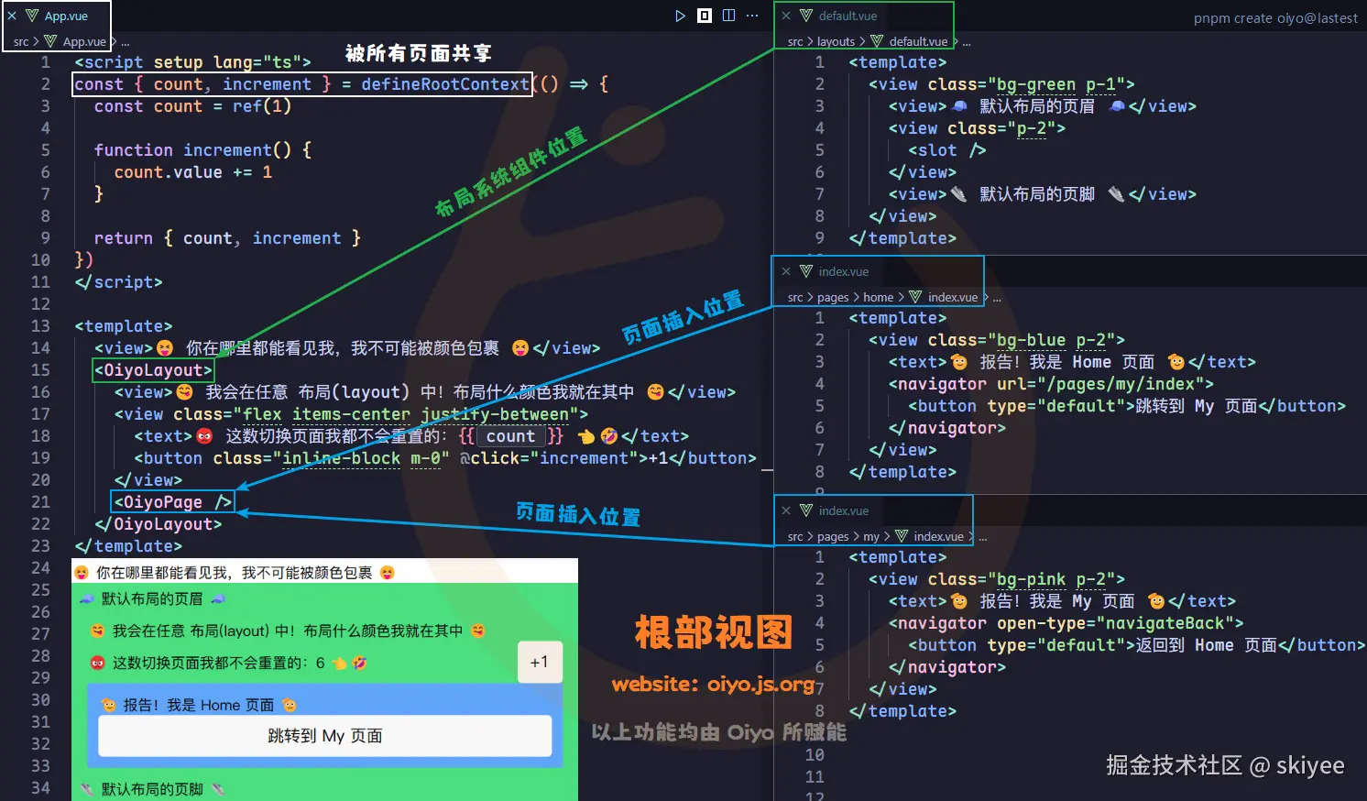
Task: Select the index.vue tab for pages/my
Action: point(843,510)
